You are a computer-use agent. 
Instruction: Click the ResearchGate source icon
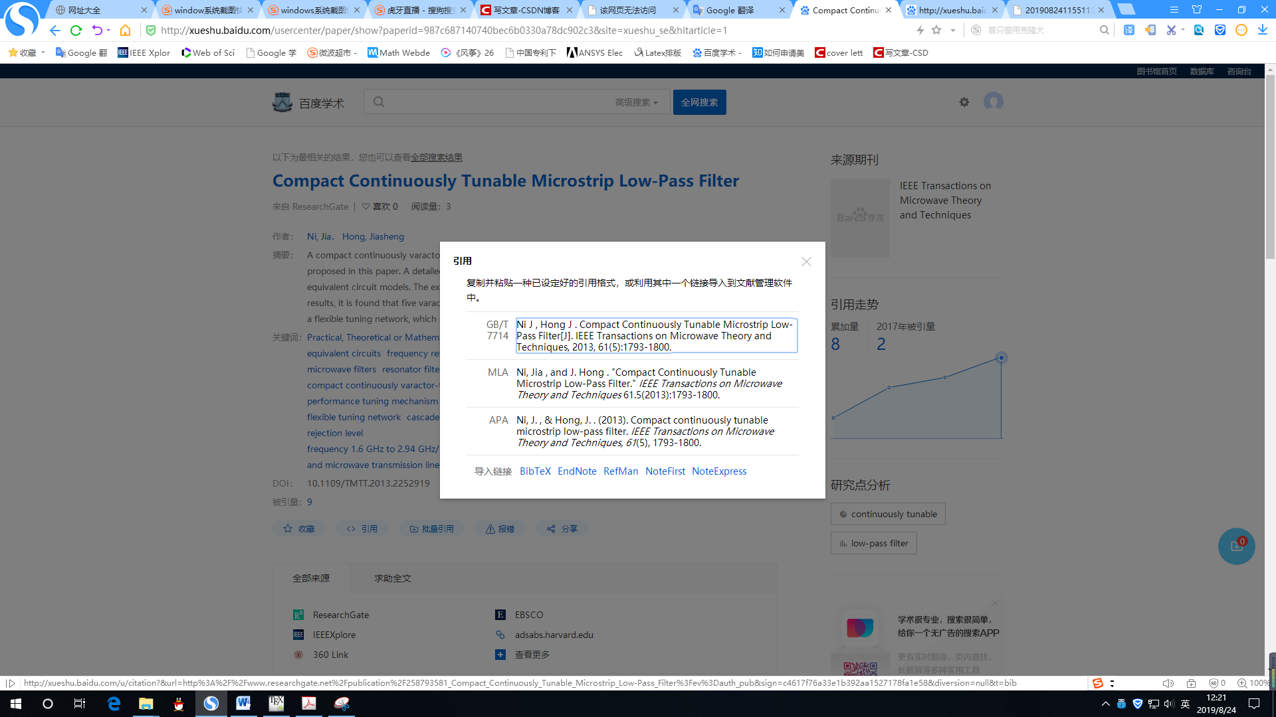click(298, 615)
